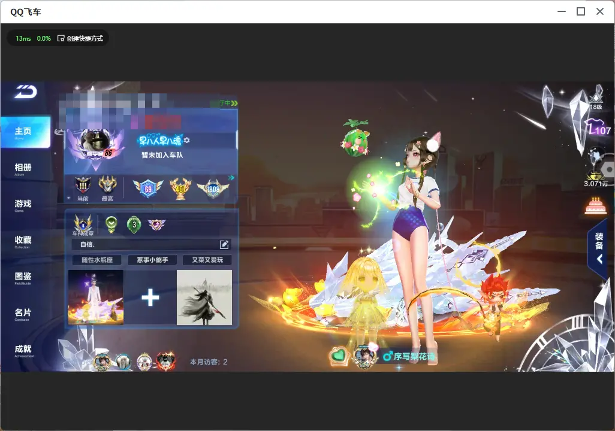Viewport: 615px width, 431px height.
Task: Click the birthday cake icon
Action: (x=596, y=206)
